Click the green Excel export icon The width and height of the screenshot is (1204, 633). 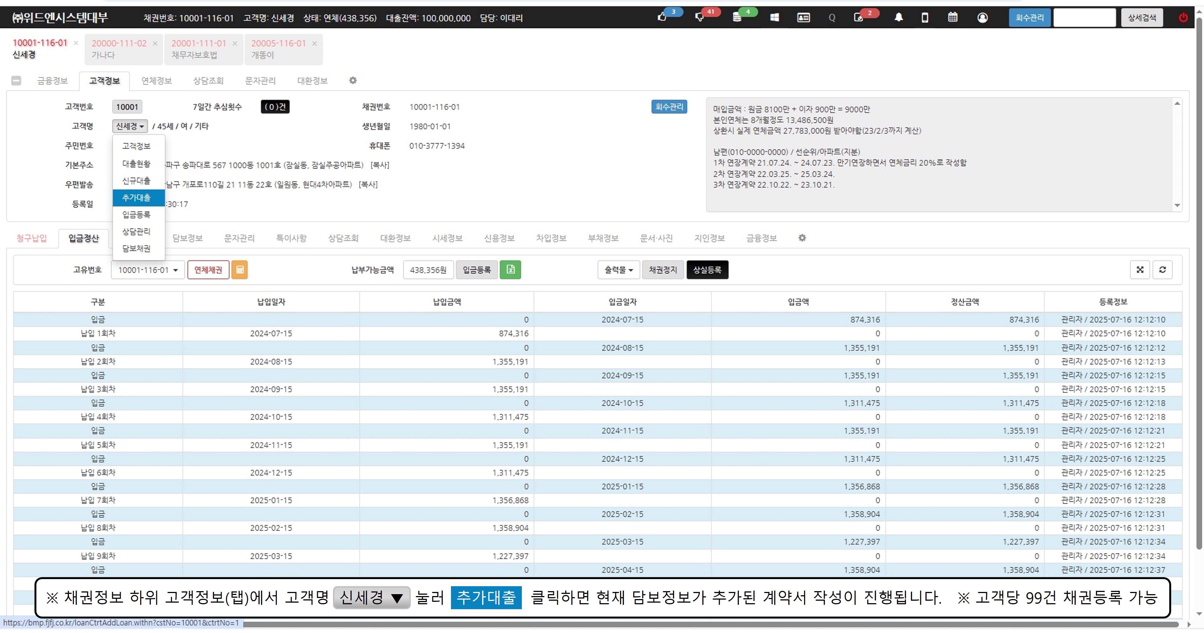[510, 270]
